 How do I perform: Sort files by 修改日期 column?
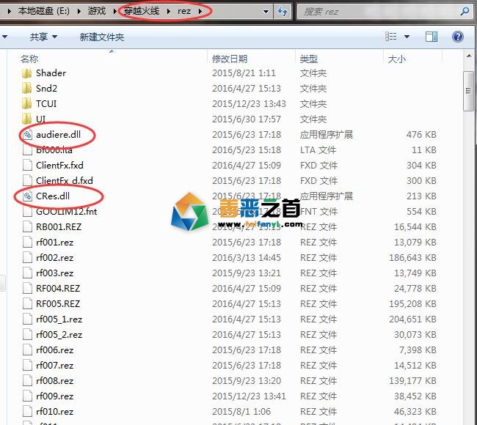(230, 58)
